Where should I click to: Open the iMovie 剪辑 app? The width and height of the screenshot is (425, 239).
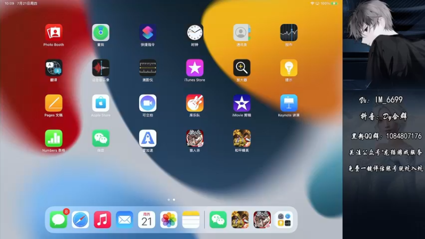pyautogui.click(x=242, y=103)
